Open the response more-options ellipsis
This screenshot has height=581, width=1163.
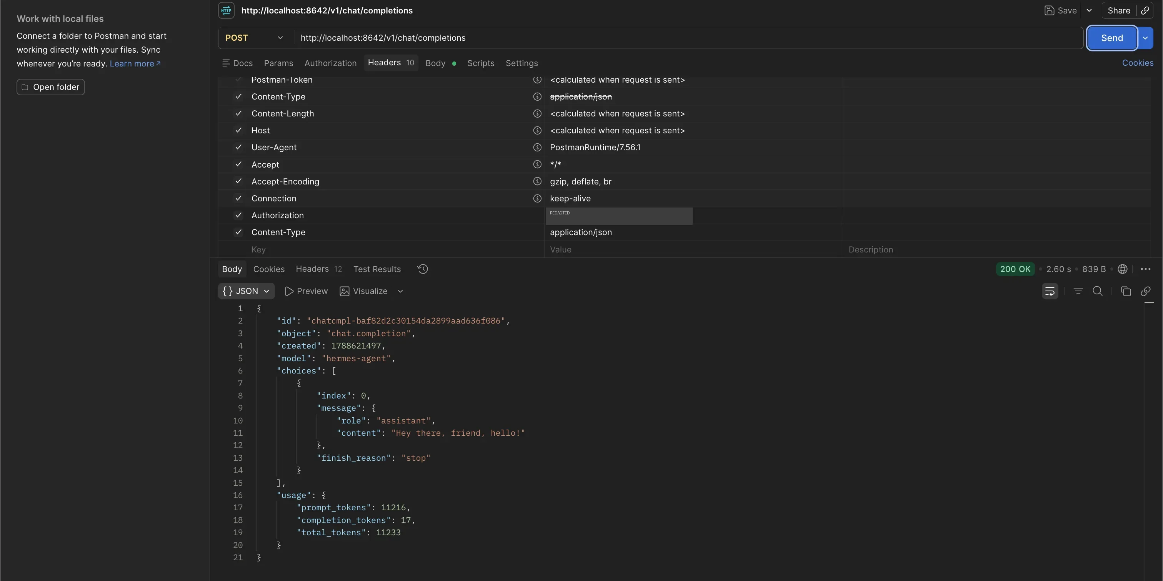1145,269
